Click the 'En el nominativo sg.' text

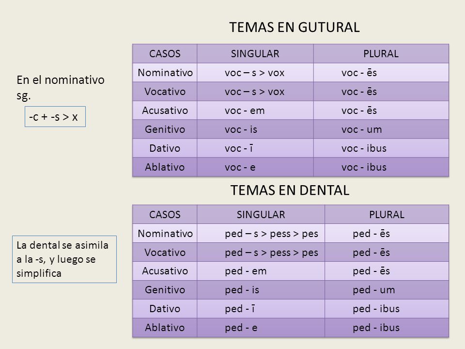tap(61, 88)
